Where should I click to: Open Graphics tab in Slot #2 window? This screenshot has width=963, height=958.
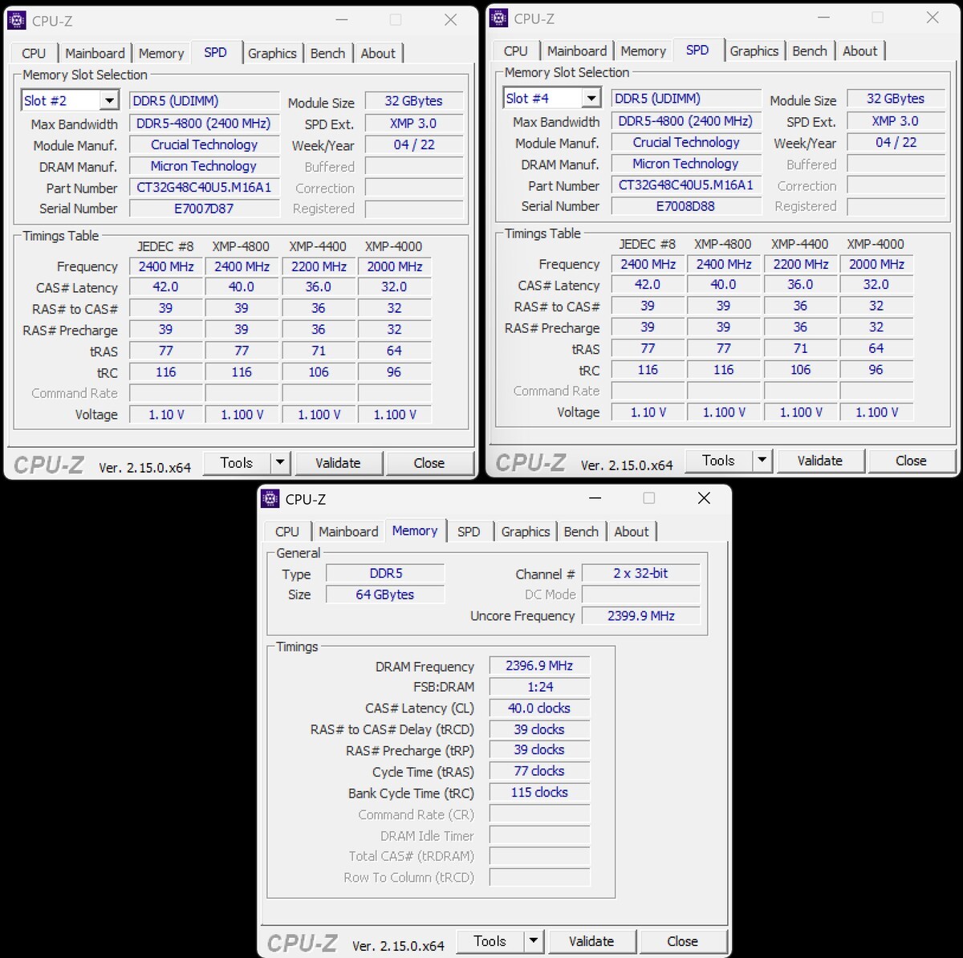(x=272, y=53)
